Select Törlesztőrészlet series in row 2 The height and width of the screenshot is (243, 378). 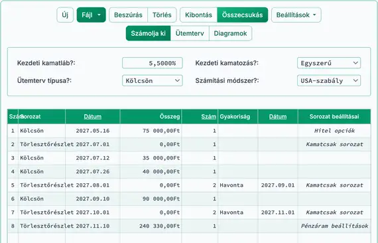(x=47, y=144)
